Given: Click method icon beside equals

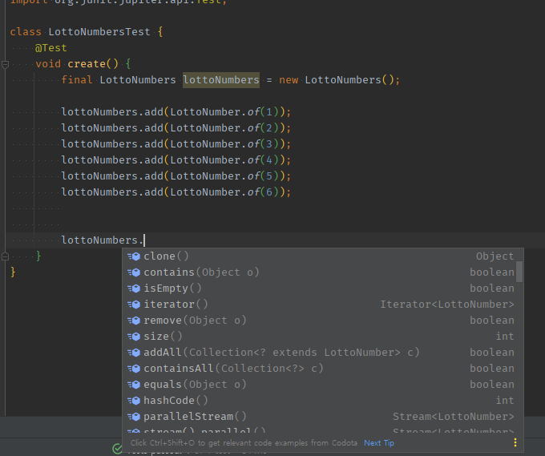Looking at the screenshot, I should (134, 384).
